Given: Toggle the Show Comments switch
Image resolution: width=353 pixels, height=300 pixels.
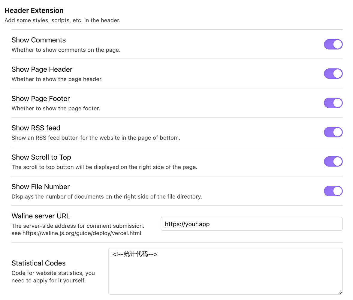Looking at the screenshot, I should click(x=333, y=44).
